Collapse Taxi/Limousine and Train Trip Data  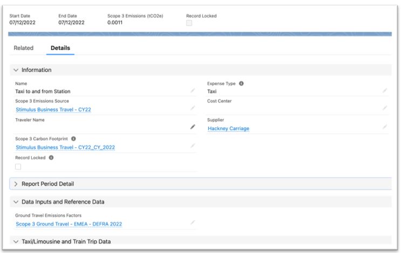click(16, 242)
